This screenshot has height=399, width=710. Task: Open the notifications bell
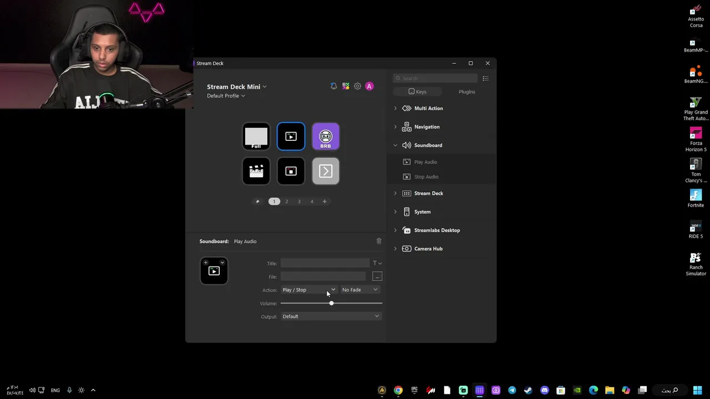[x=333, y=86]
